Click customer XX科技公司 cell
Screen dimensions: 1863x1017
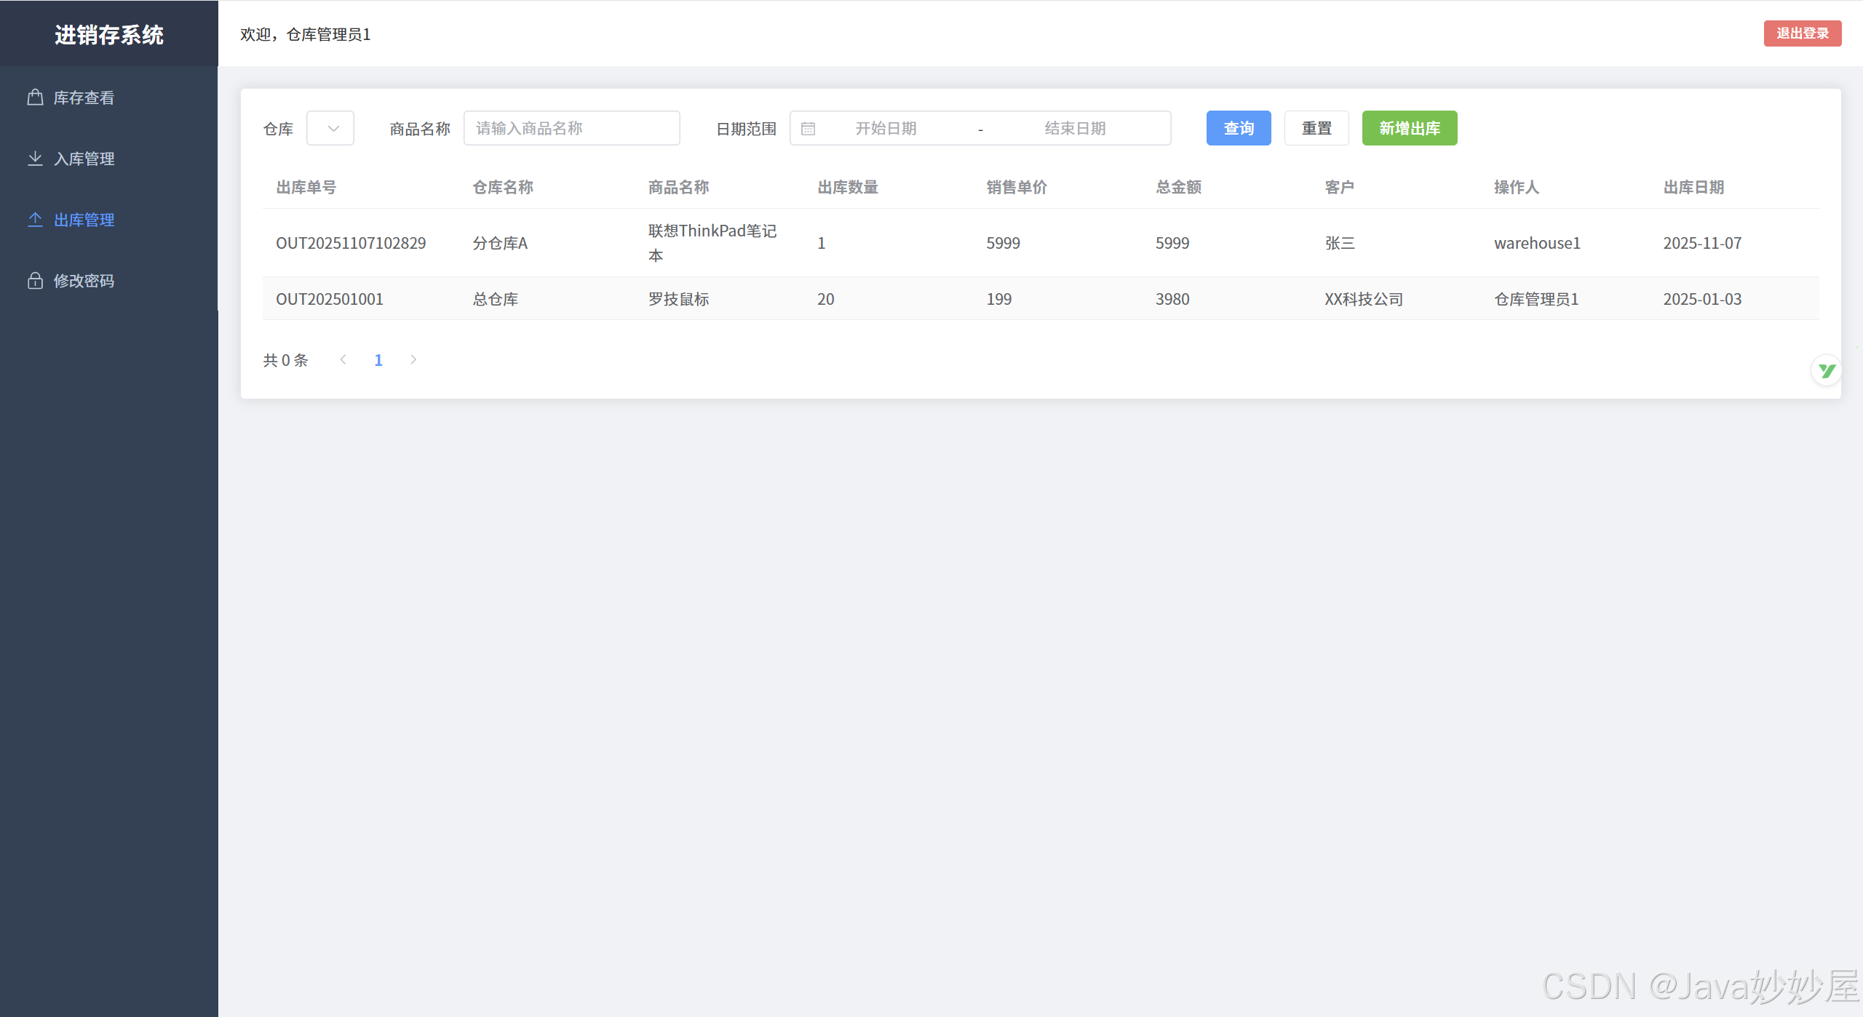[1364, 299]
